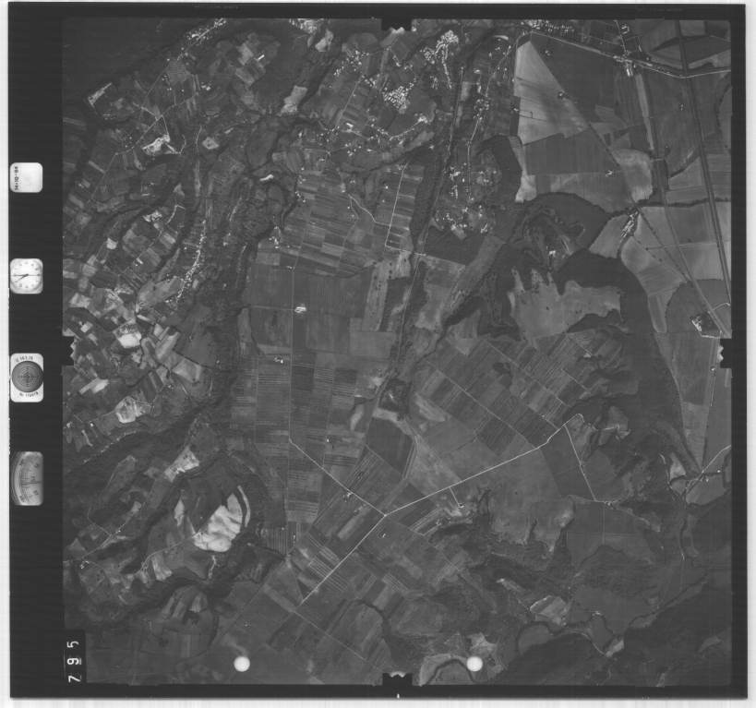
Task: Click the bottom center fiducial notch
Action: click(x=397, y=680)
